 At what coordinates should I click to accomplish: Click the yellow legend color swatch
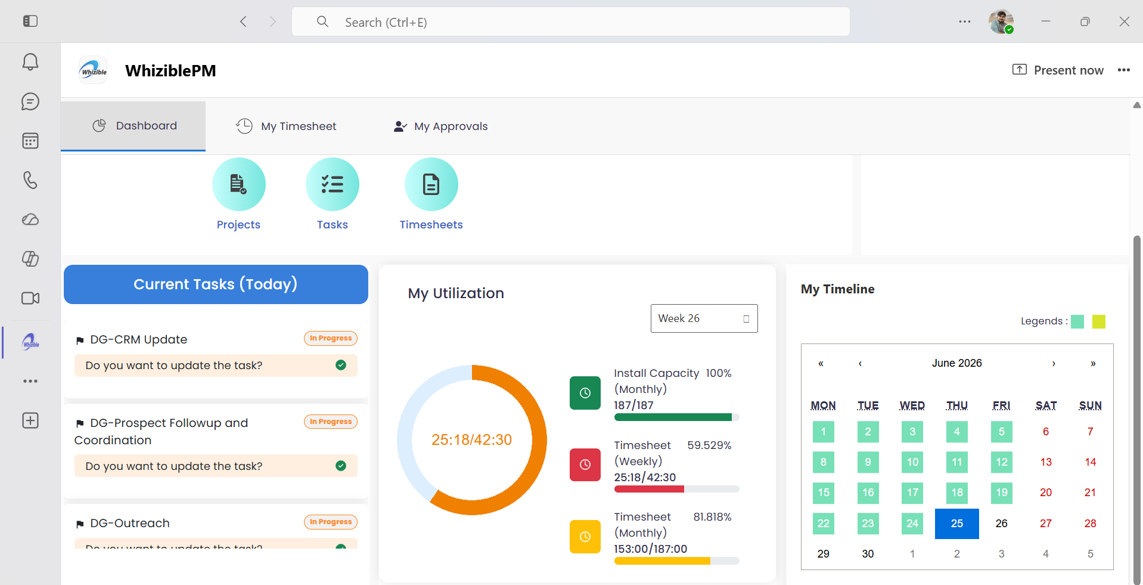(x=1099, y=321)
